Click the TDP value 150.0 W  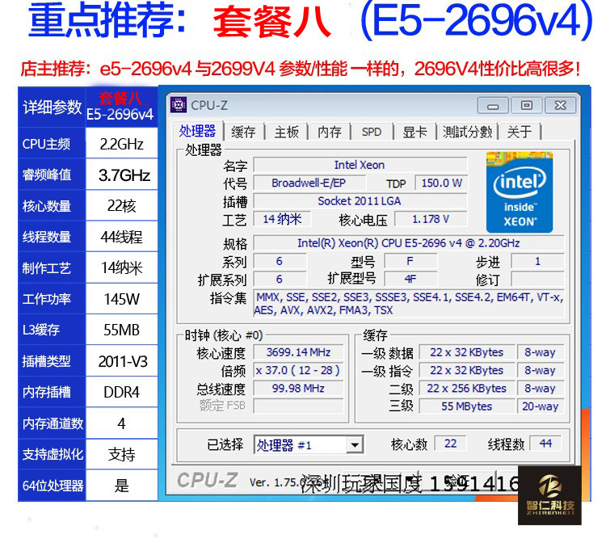(x=441, y=183)
